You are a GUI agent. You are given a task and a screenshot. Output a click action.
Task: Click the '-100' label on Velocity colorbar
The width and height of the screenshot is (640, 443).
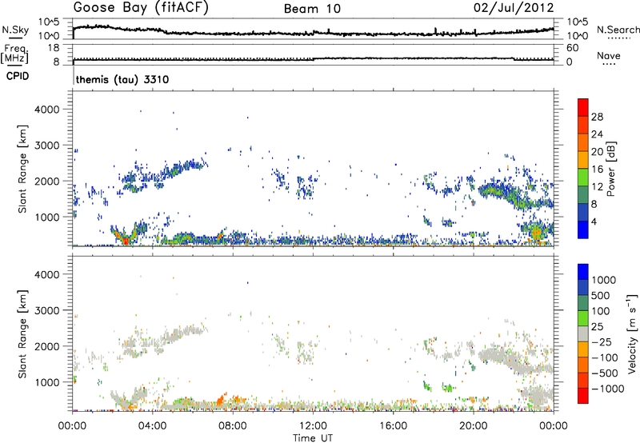(x=605, y=358)
